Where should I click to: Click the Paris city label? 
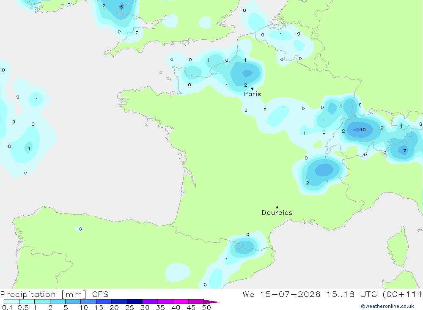point(252,94)
